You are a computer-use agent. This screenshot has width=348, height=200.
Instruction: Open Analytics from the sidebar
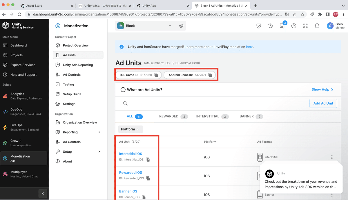point(17,96)
